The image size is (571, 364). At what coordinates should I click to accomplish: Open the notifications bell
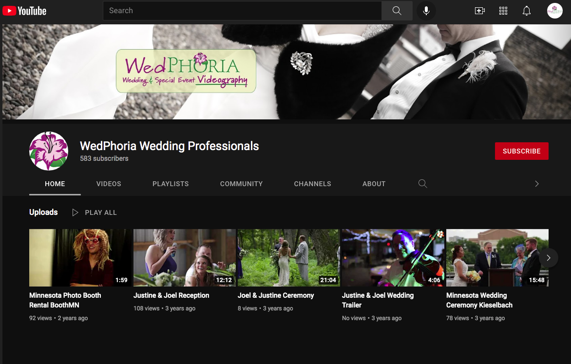pos(527,11)
